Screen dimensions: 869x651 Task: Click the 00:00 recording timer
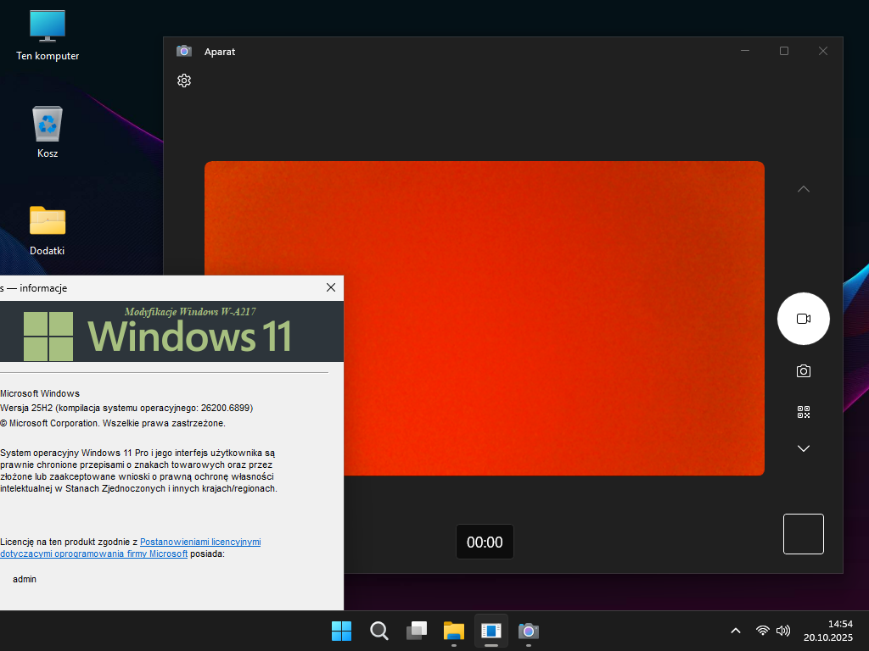coord(485,542)
